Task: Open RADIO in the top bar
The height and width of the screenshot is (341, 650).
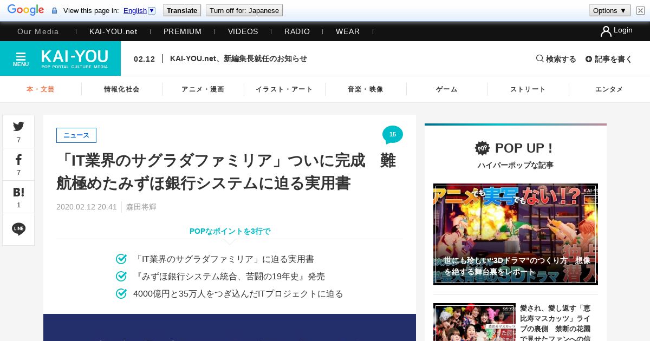Action: [x=297, y=31]
